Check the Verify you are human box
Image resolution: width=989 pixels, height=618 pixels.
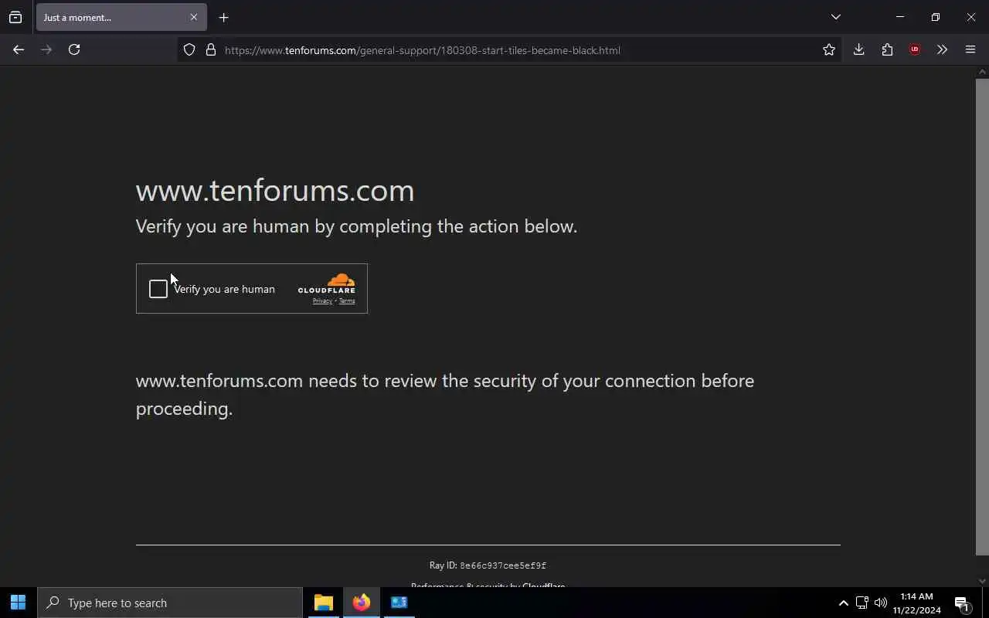coord(158,289)
